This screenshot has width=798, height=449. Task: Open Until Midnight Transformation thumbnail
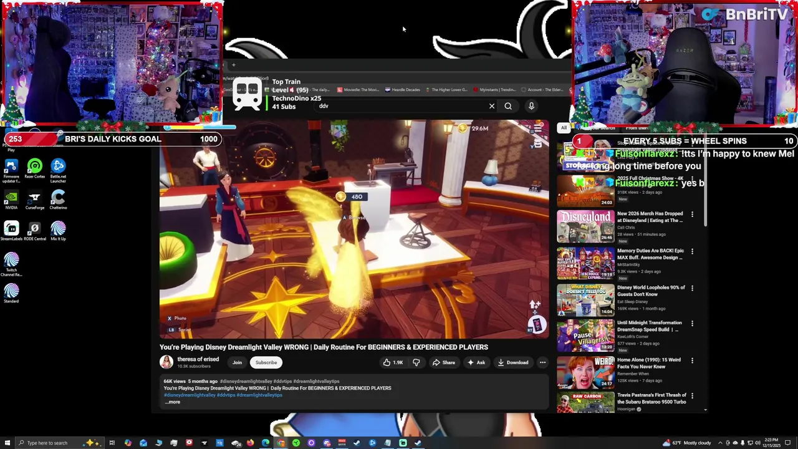(x=585, y=336)
